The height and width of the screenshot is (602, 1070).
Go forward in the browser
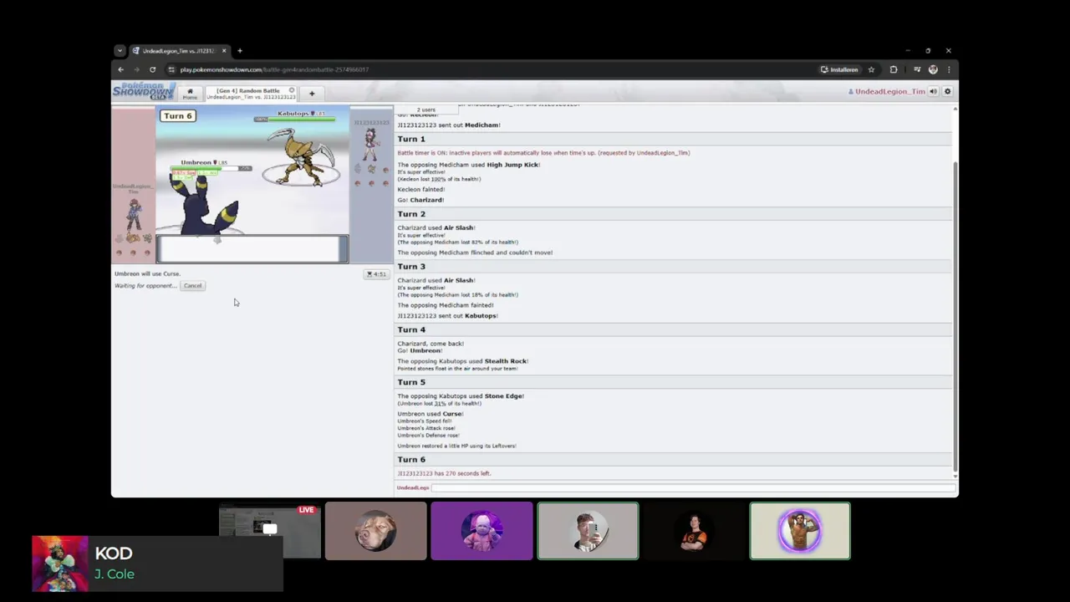(x=136, y=69)
